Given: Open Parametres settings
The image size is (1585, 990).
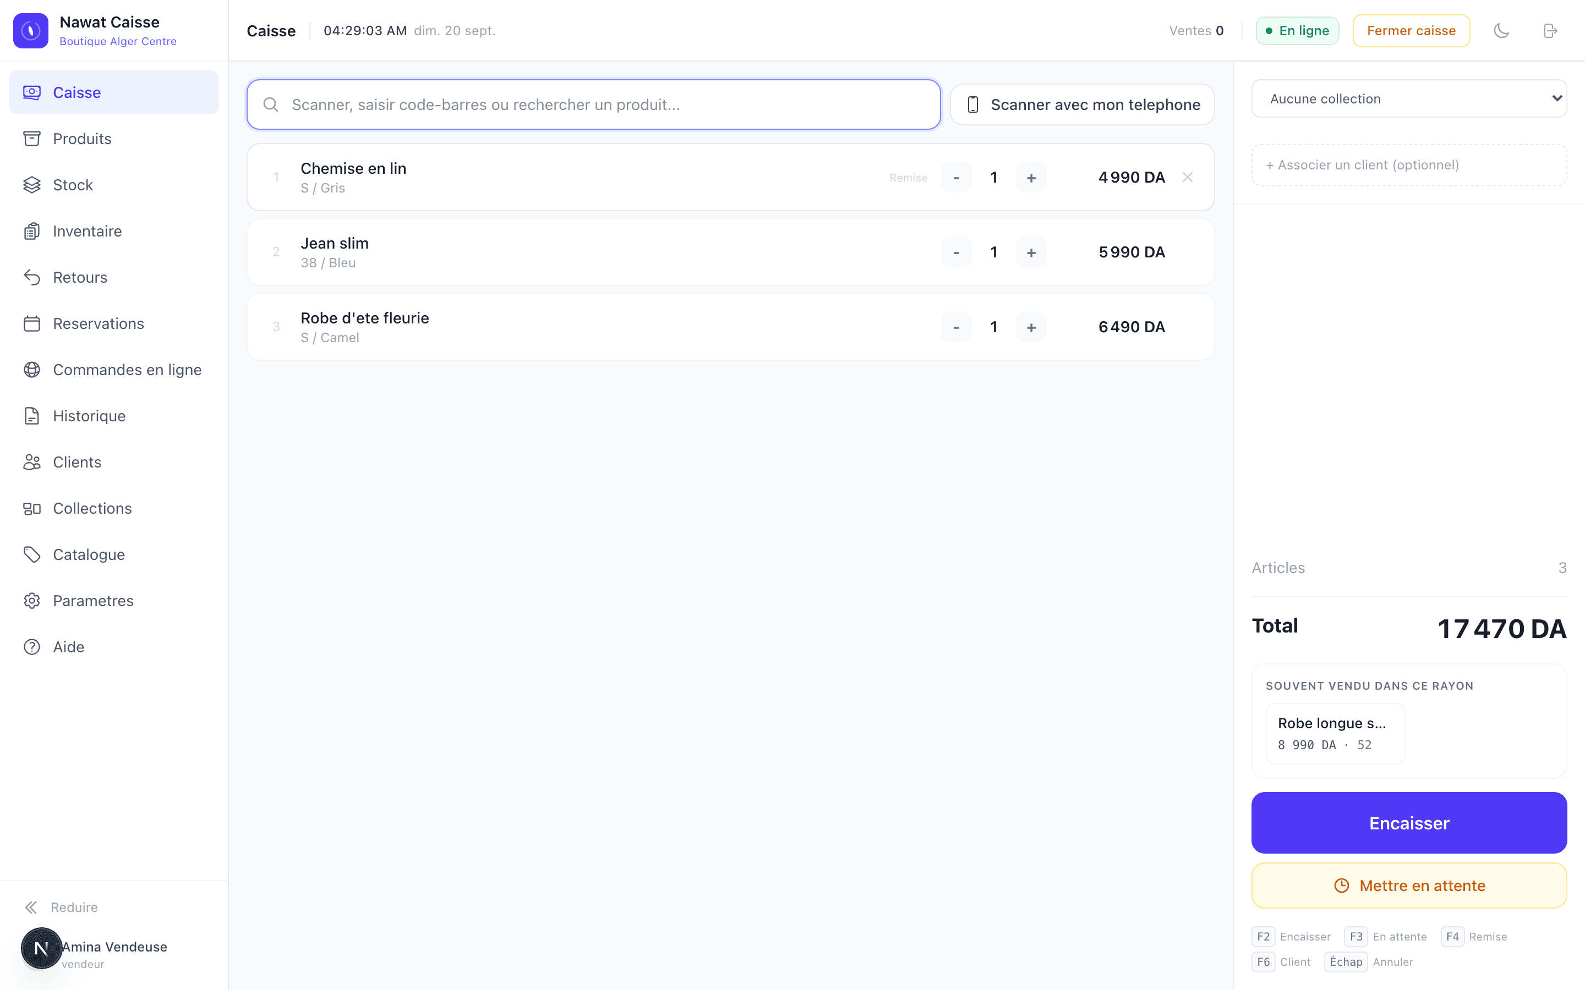Looking at the screenshot, I should pyautogui.click(x=114, y=601).
